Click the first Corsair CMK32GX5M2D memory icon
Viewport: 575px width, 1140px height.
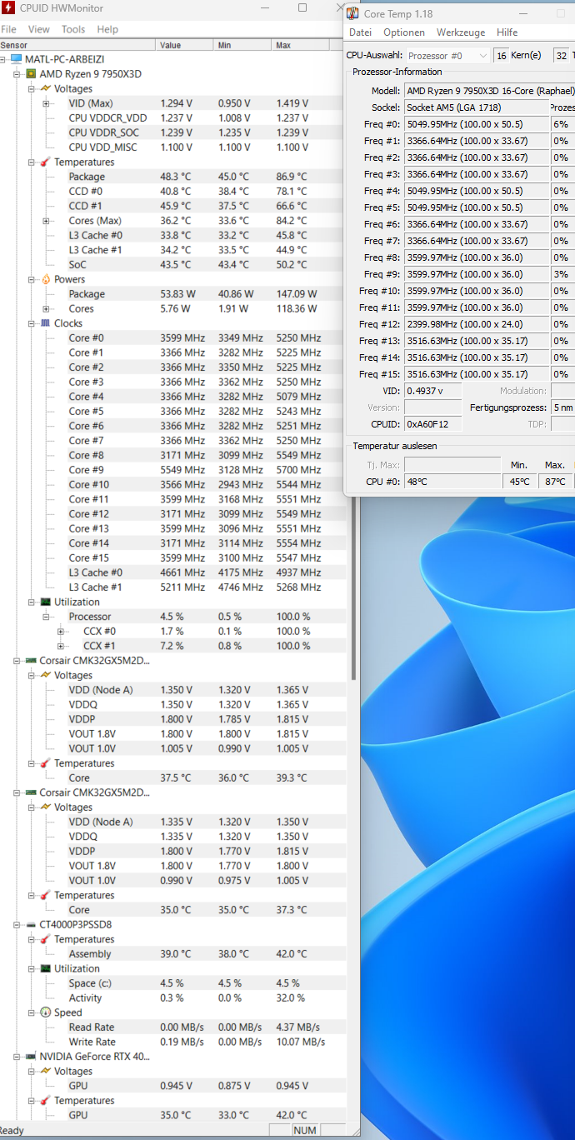coord(31,661)
